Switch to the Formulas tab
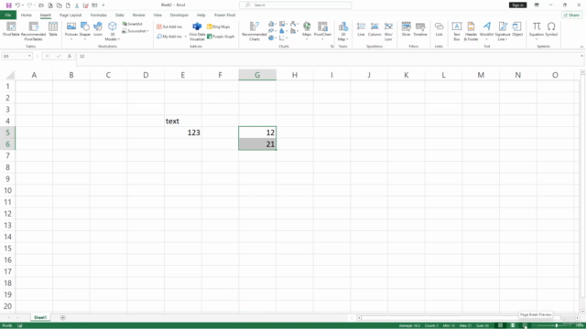Image resolution: width=586 pixels, height=329 pixels. pyautogui.click(x=98, y=16)
